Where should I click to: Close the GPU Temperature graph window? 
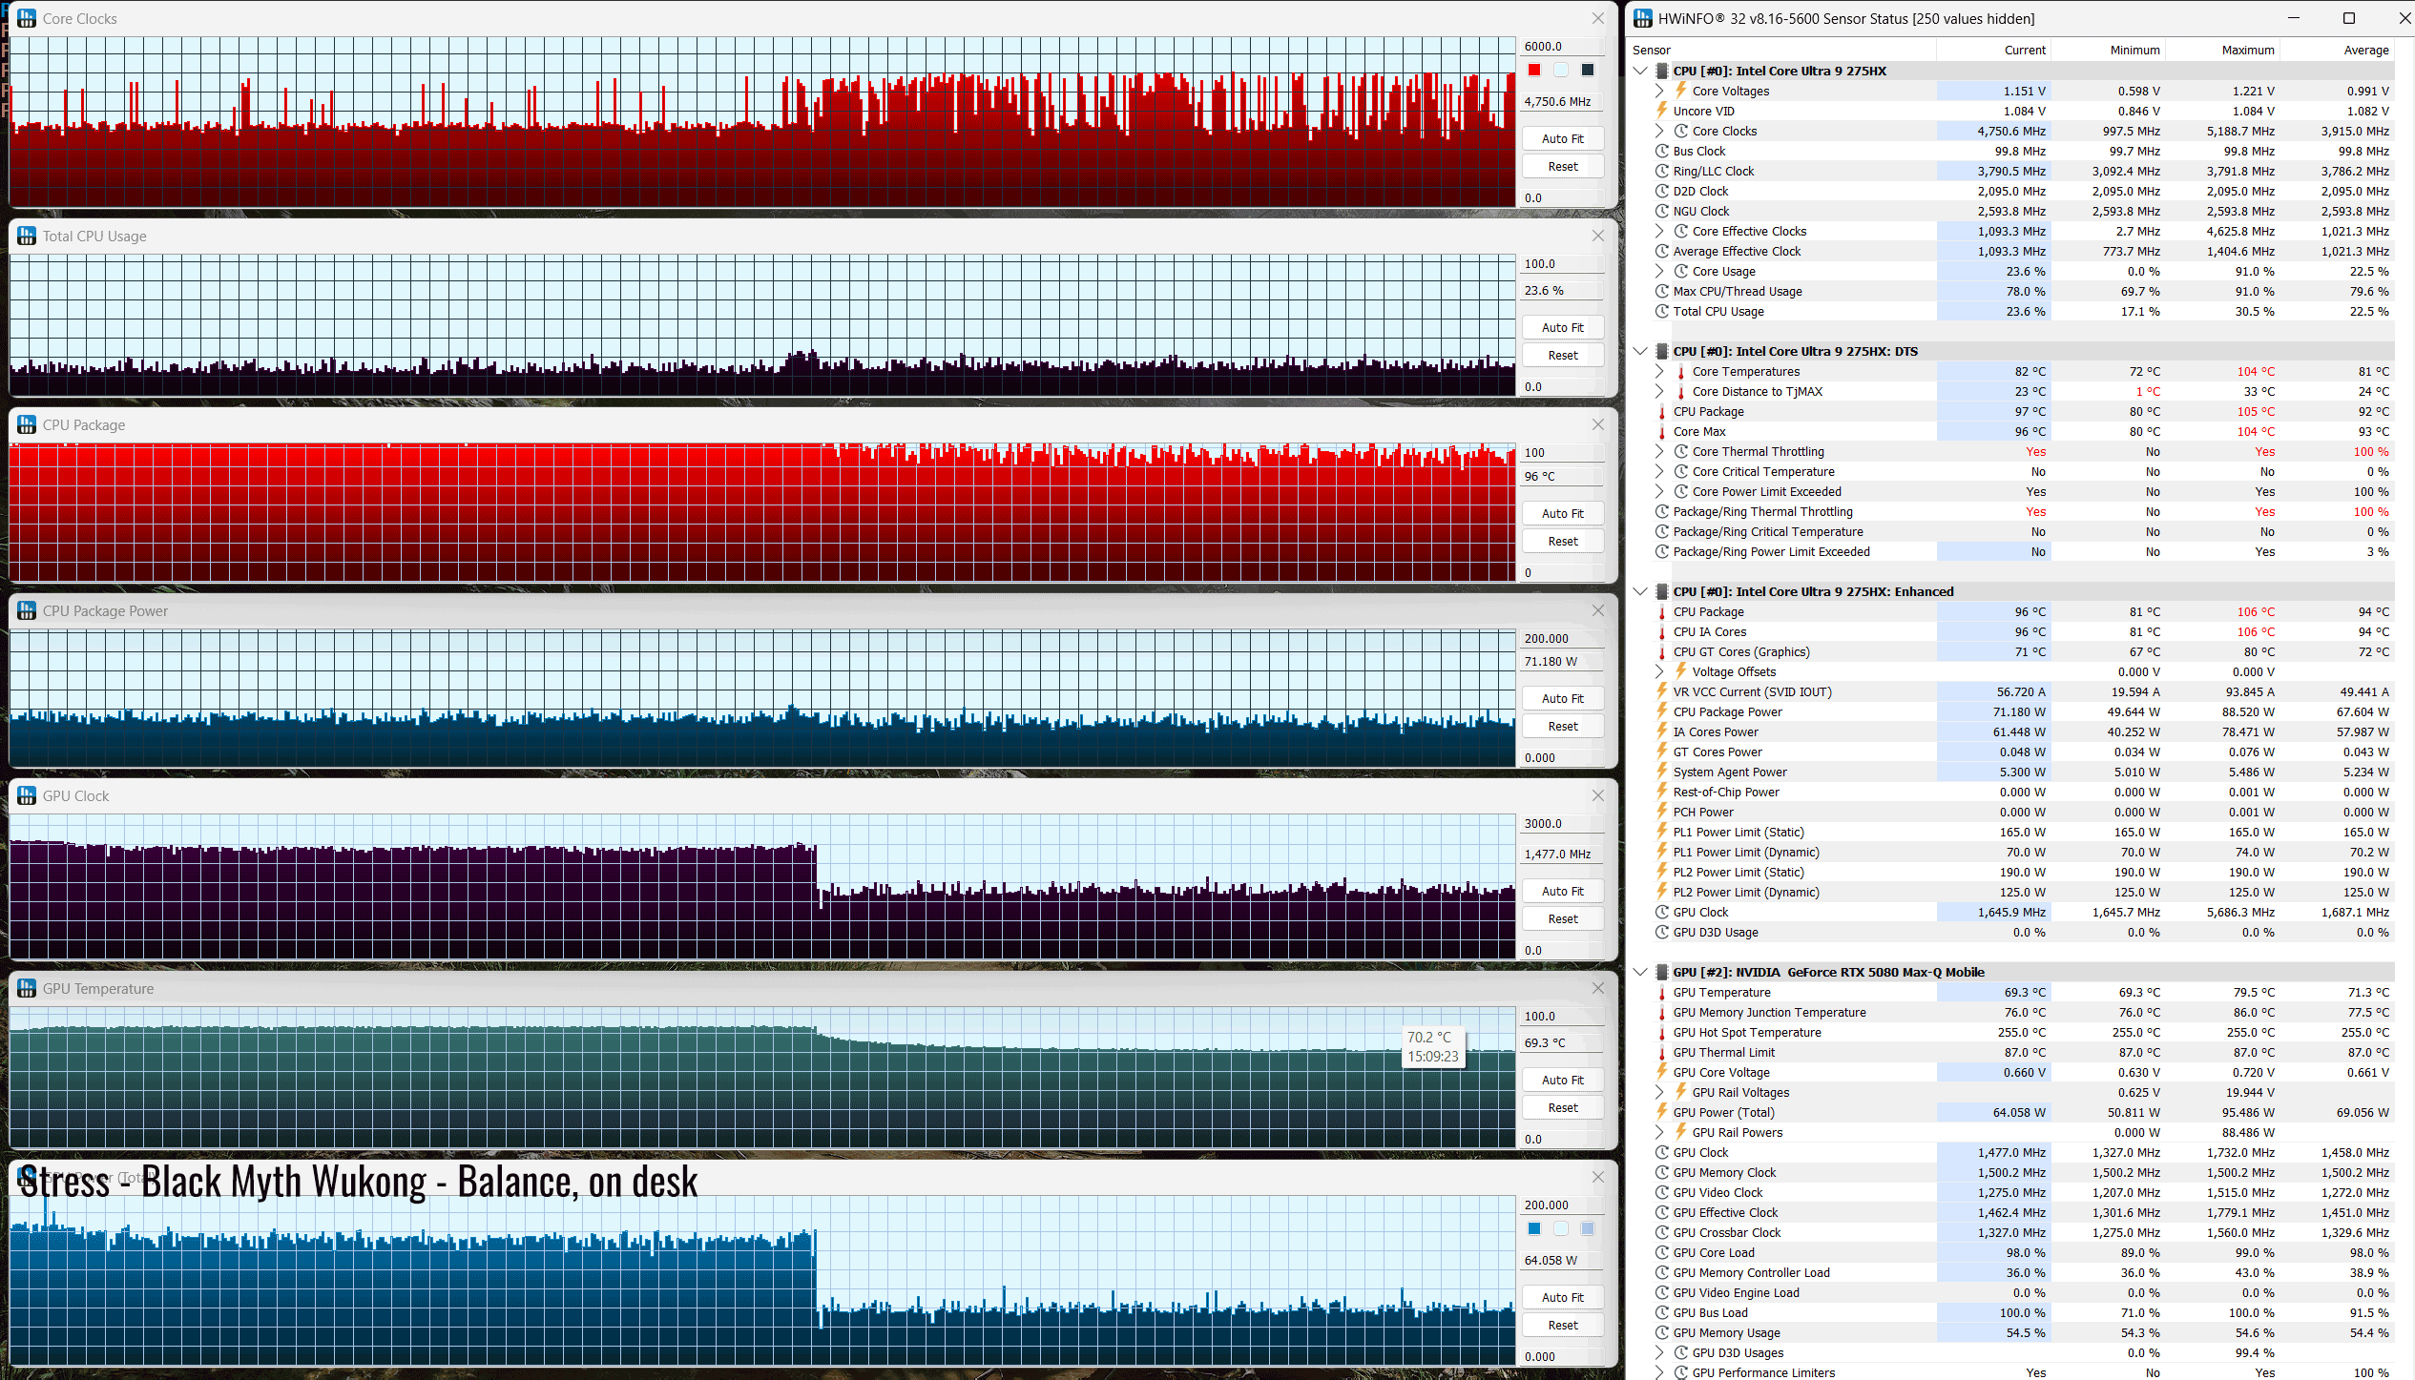click(1598, 988)
